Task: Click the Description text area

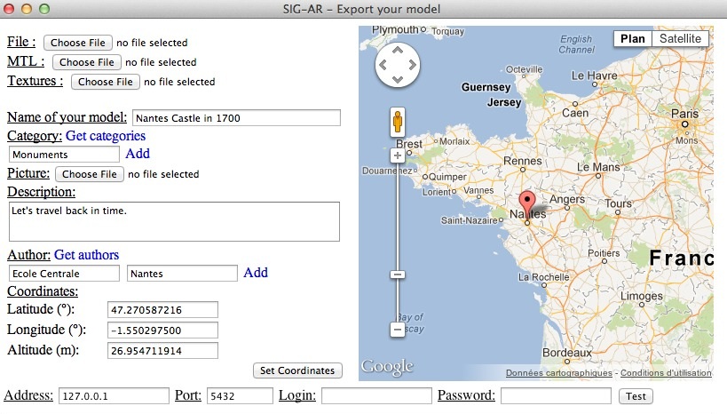Action: pyautogui.click(x=174, y=221)
